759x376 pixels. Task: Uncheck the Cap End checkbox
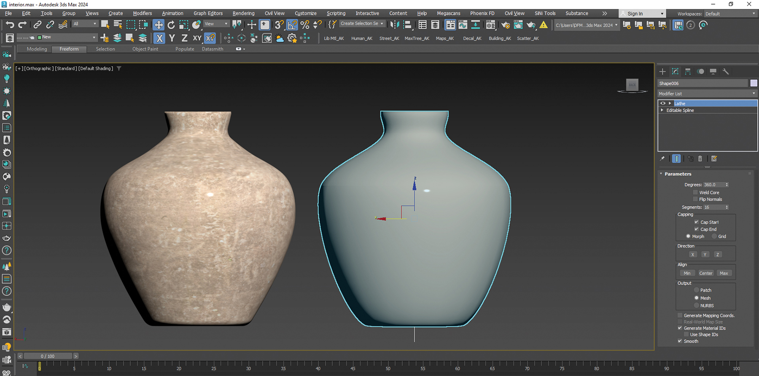tap(697, 229)
